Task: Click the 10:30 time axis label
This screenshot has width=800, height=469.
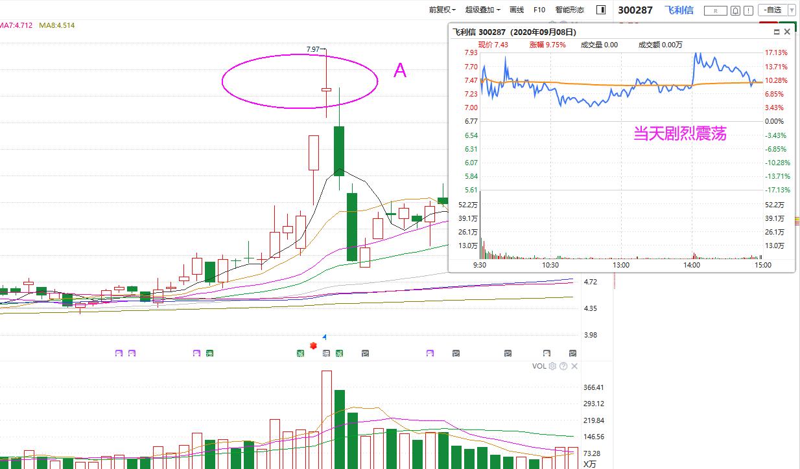Action: pyautogui.click(x=550, y=265)
